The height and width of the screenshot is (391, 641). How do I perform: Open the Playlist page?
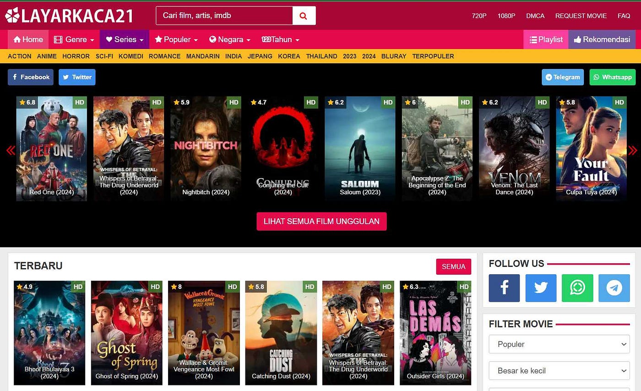coord(546,39)
